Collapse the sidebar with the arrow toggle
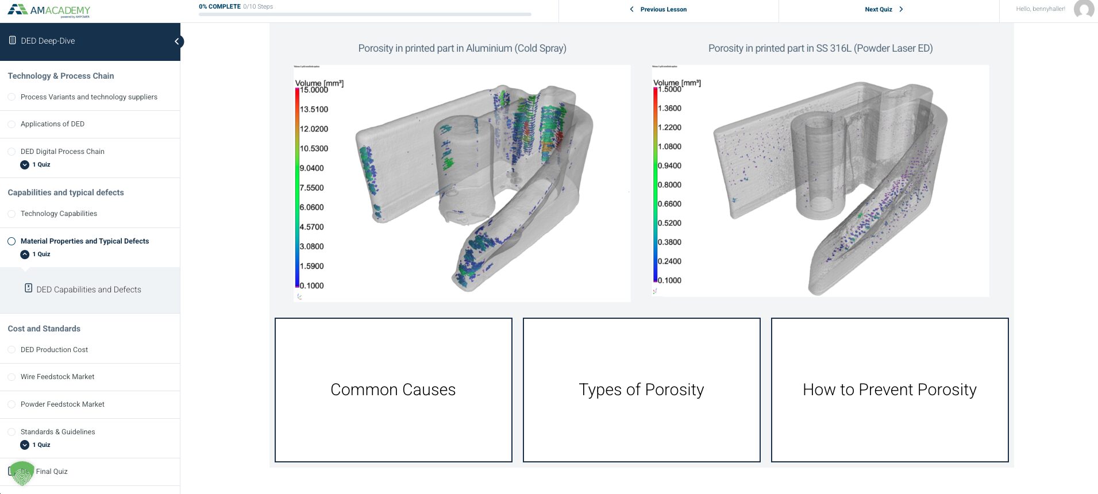 (178, 41)
